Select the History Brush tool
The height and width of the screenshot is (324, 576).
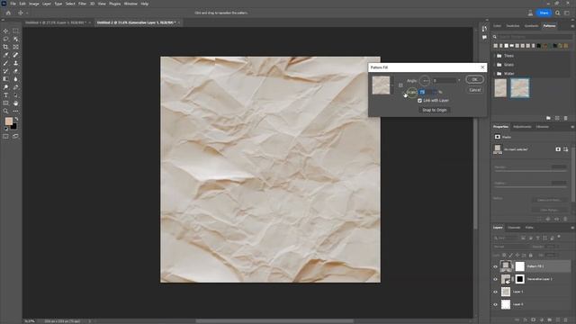point(5,71)
